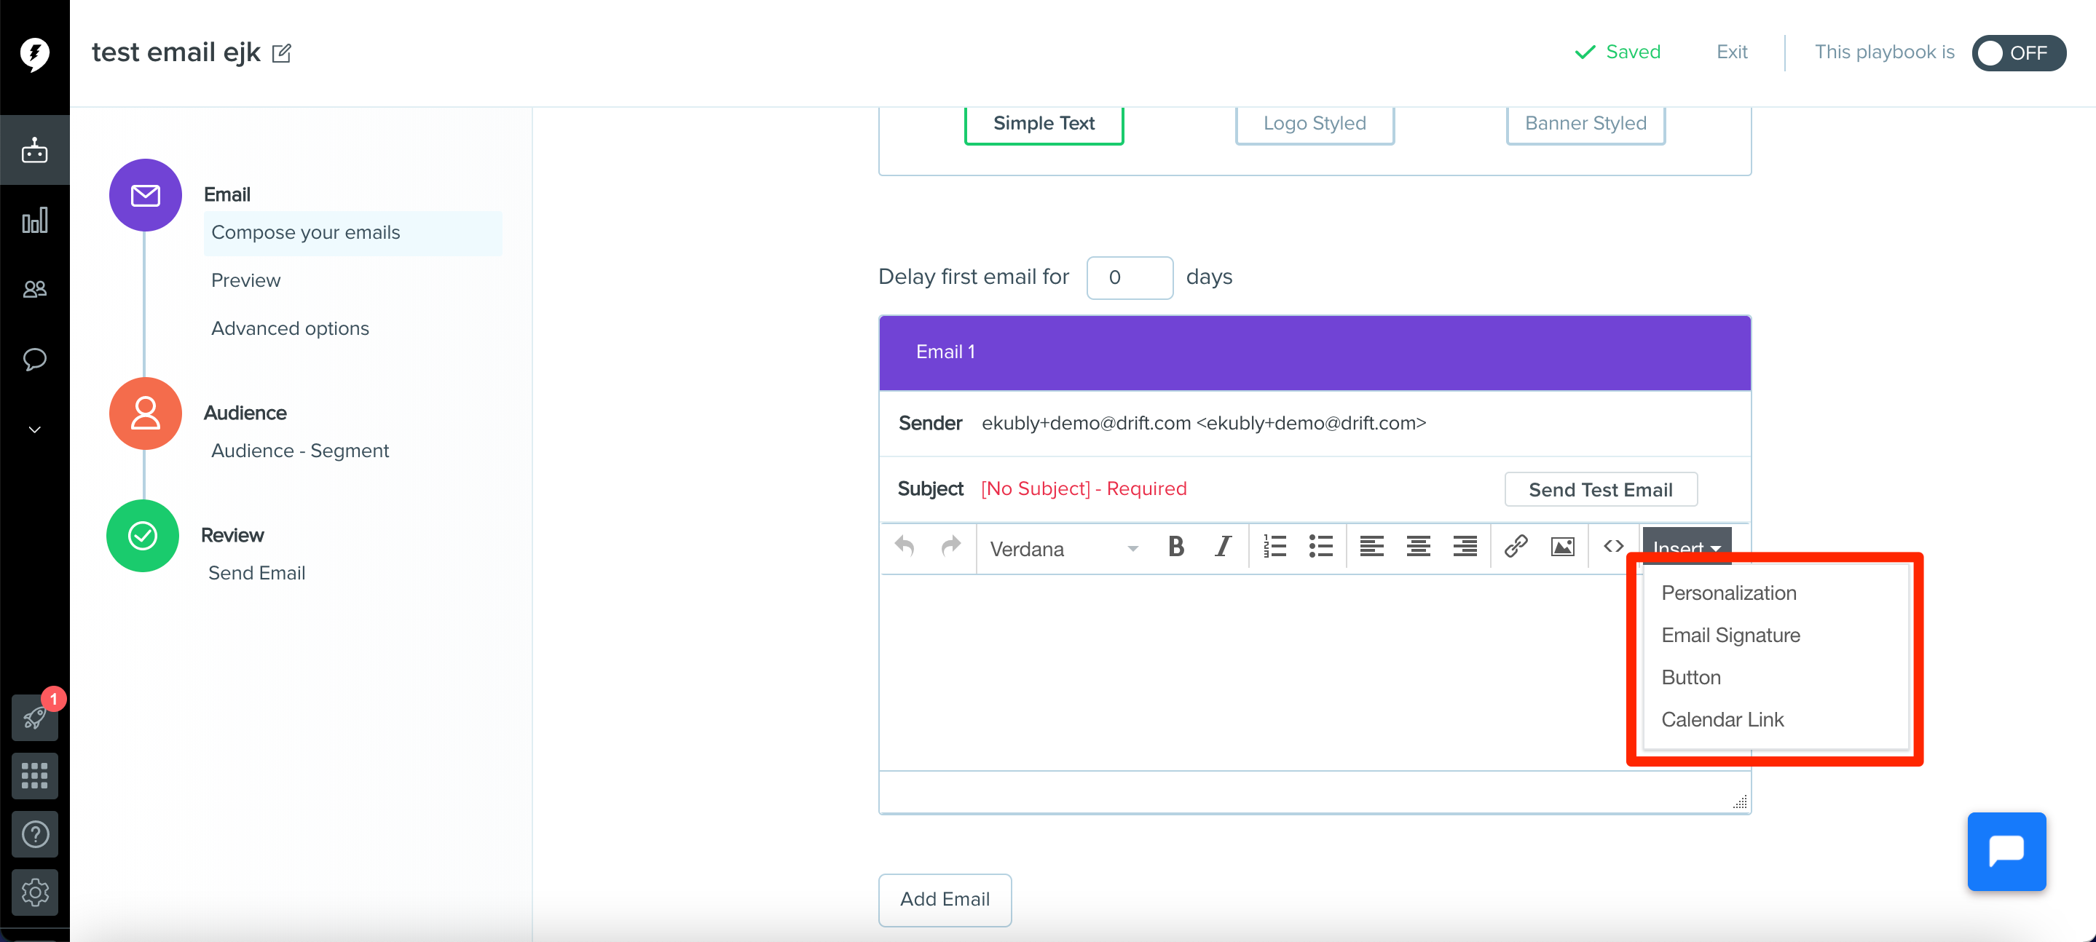Viewport: 2096px width, 942px height.
Task: Select the Logo Styled template
Action: 1315,124
